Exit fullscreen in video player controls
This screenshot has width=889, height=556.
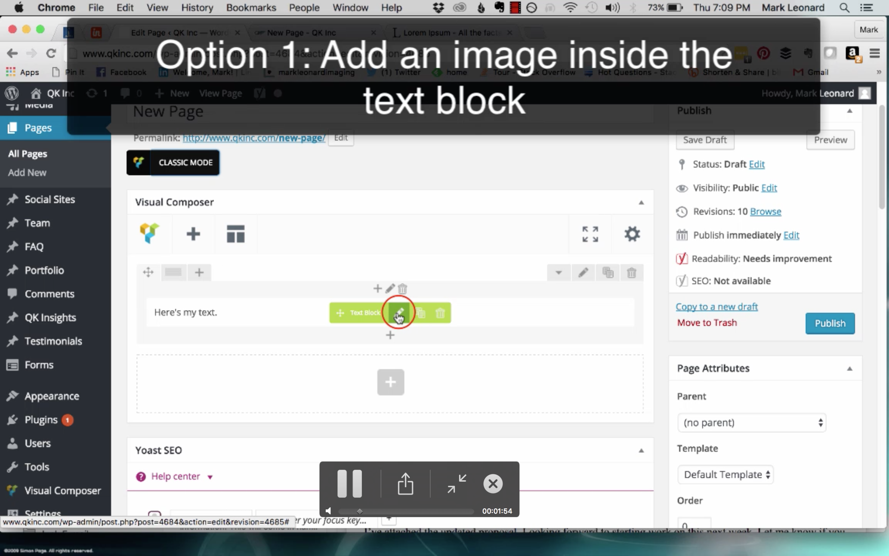pyautogui.click(x=457, y=483)
